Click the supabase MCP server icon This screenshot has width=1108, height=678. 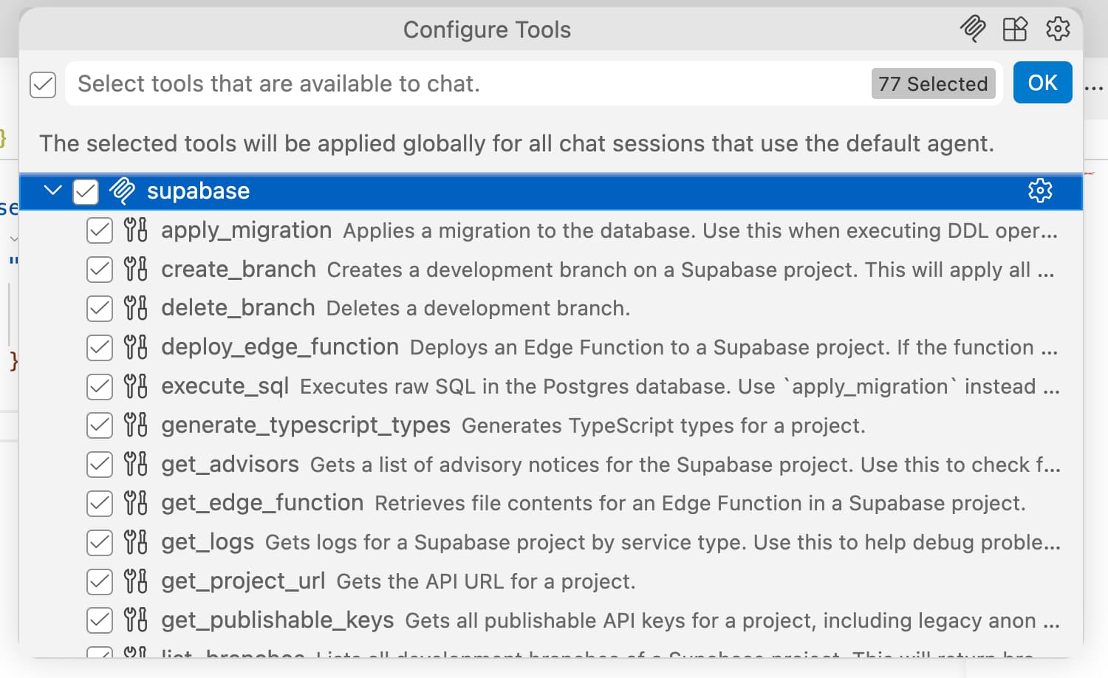click(x=122, y=191)
